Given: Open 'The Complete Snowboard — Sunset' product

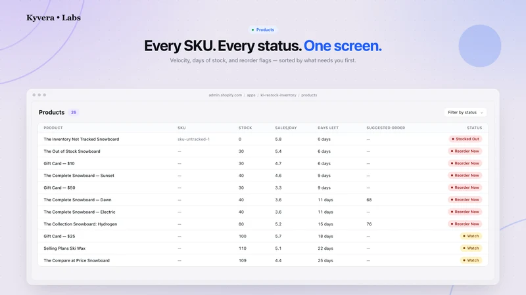Looking at the screenshot, I should tap(79, 176).
